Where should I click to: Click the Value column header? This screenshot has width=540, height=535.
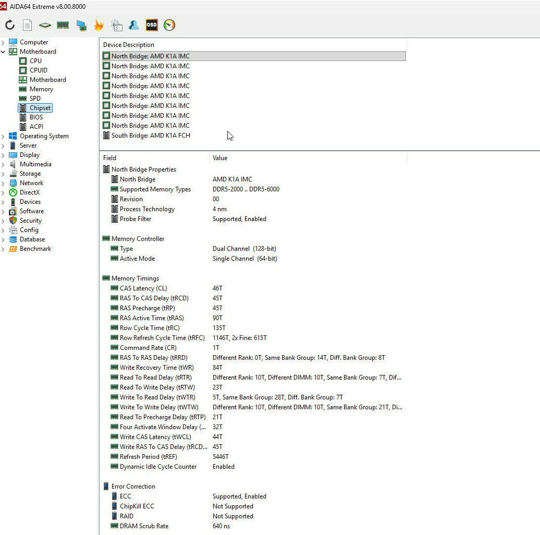(220, 158)
